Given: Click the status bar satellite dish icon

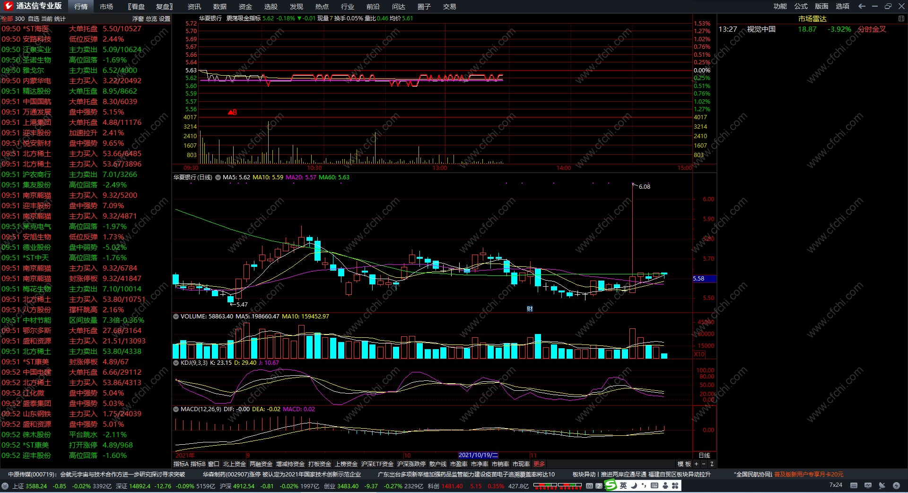Looking at the screenshot, I should [882, 485].
